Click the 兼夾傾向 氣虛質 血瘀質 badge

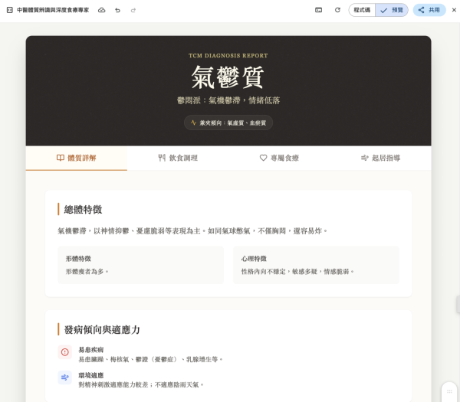[x=228, y=123]
